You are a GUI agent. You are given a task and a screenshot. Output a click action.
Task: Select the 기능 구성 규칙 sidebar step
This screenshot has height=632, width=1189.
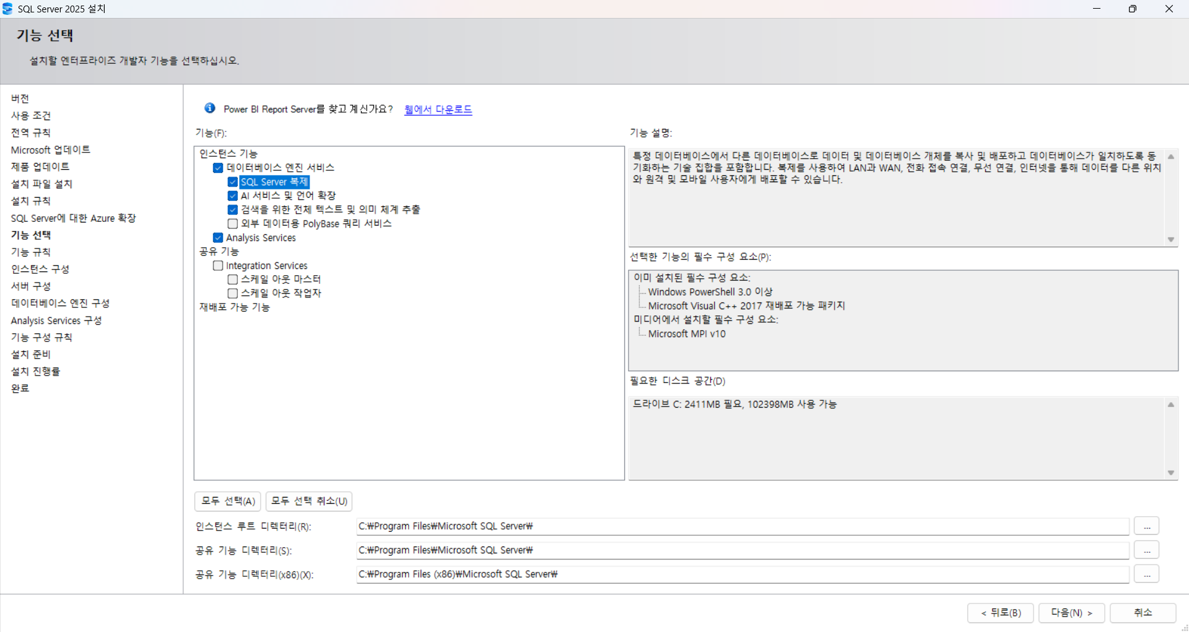[x=42, y=337]
